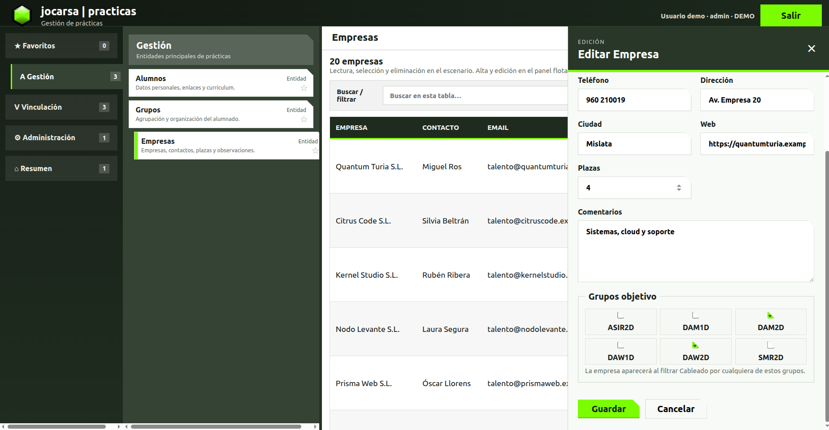Click the Teléfono input field
Screen dimensions: 829x430
tap(634, 100)
